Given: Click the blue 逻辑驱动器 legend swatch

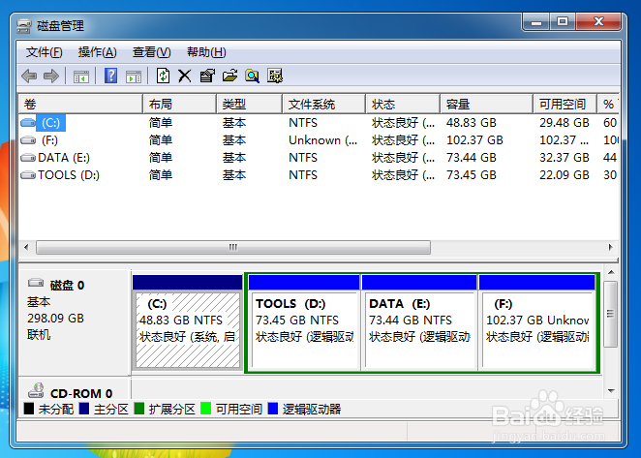Looking at the screenshot, I should [x=273, y=409].
